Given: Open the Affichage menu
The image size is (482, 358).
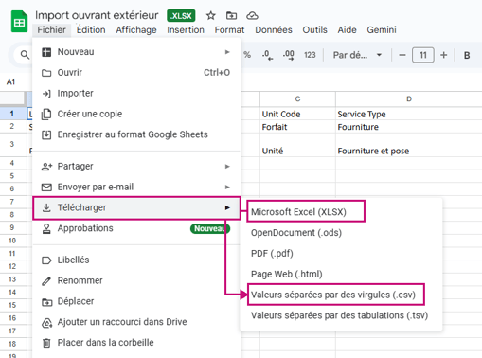Looking at the screenshot, I should [x=136, y=30].
